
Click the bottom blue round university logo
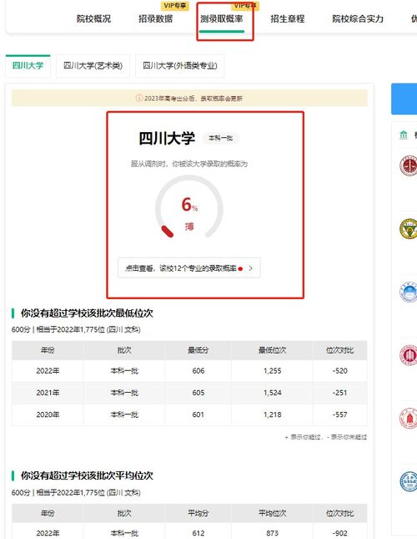pyautogui.click(x=409, y=481)
